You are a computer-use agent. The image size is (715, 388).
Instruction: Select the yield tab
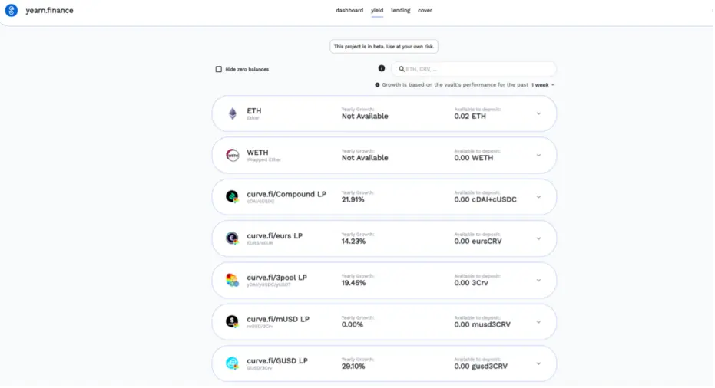coord(377,10)
